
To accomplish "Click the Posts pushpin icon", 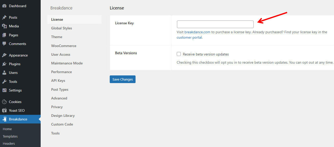I will [4, 17].
